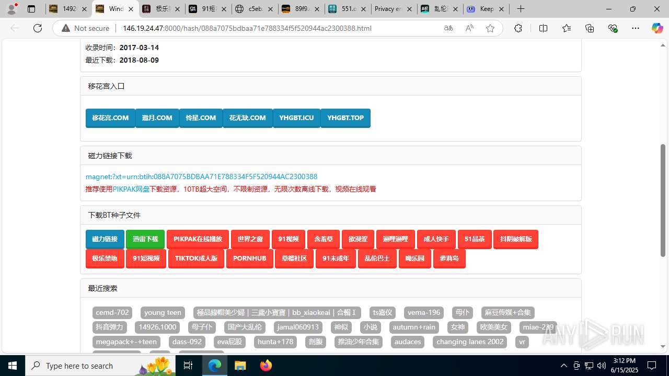
Task: Click the Not secure warning indicator
Action: 86,28
